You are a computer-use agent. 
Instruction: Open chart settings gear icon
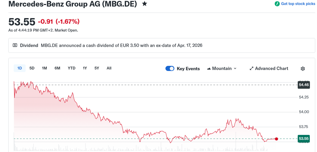tap(303, 68)
